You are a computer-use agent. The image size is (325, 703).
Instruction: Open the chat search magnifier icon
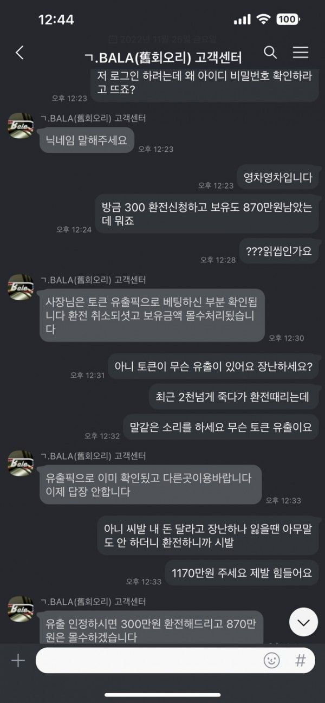(270, 52)
